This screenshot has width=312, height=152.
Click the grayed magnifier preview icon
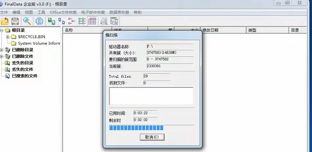point(104,21)
